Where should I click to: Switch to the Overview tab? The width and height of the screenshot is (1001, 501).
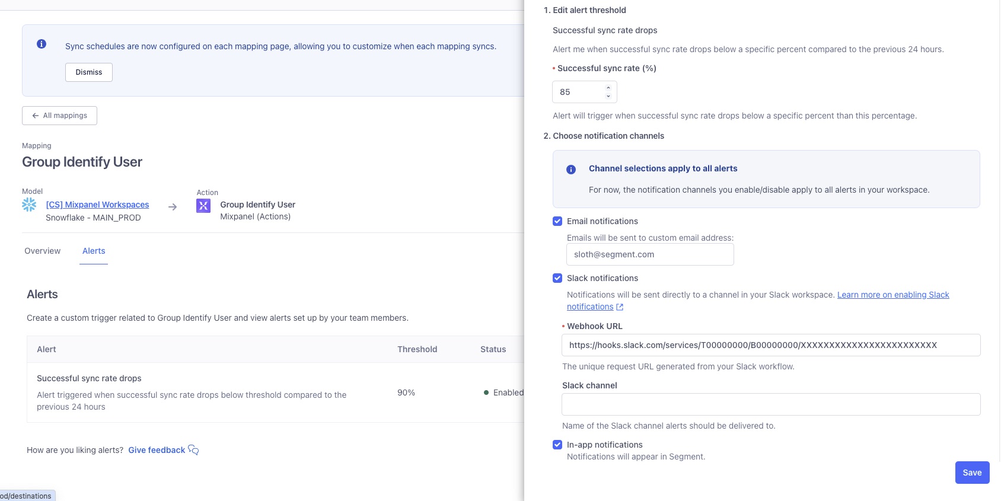tap(43, 251)
